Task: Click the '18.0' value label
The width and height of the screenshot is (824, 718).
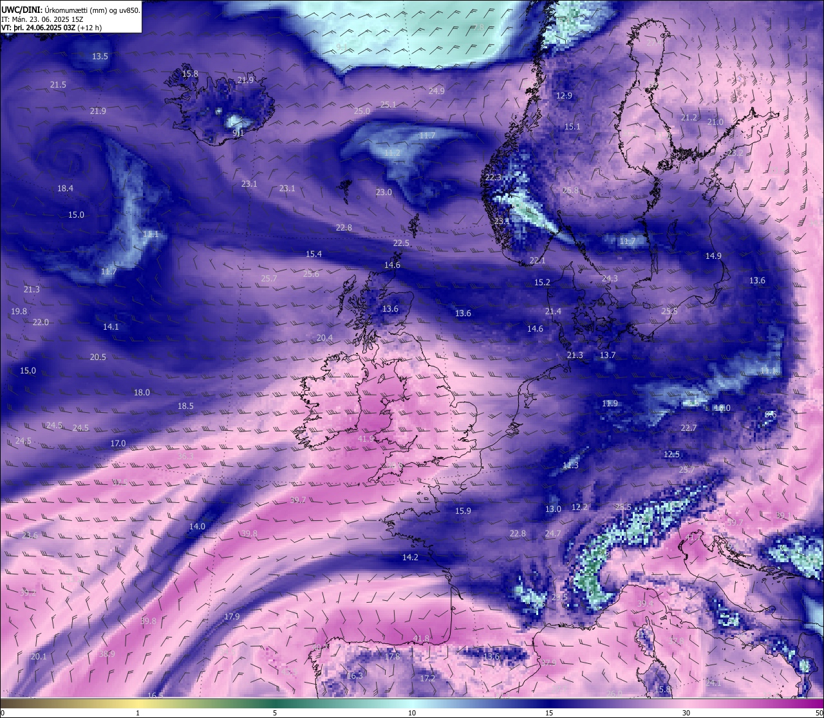Action: coord(142,393)
